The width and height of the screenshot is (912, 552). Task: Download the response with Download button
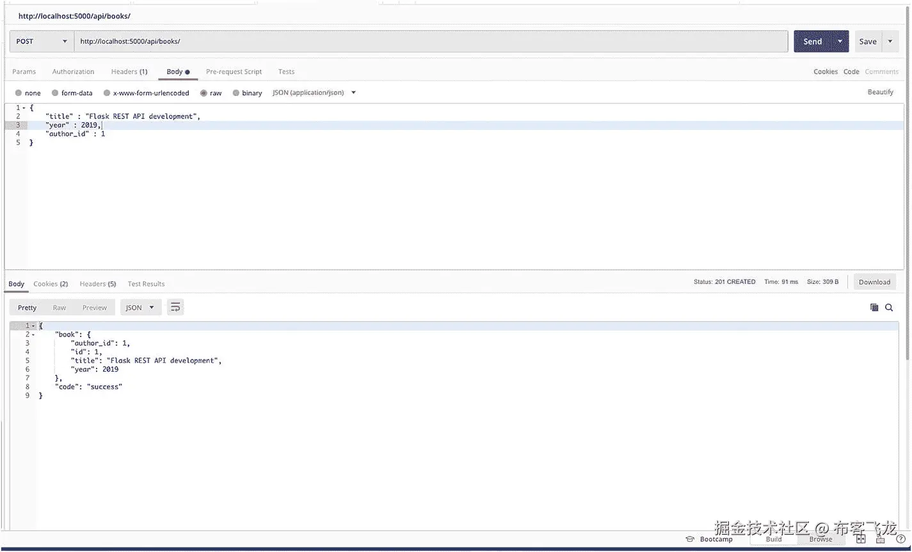(x=874, y=281)
